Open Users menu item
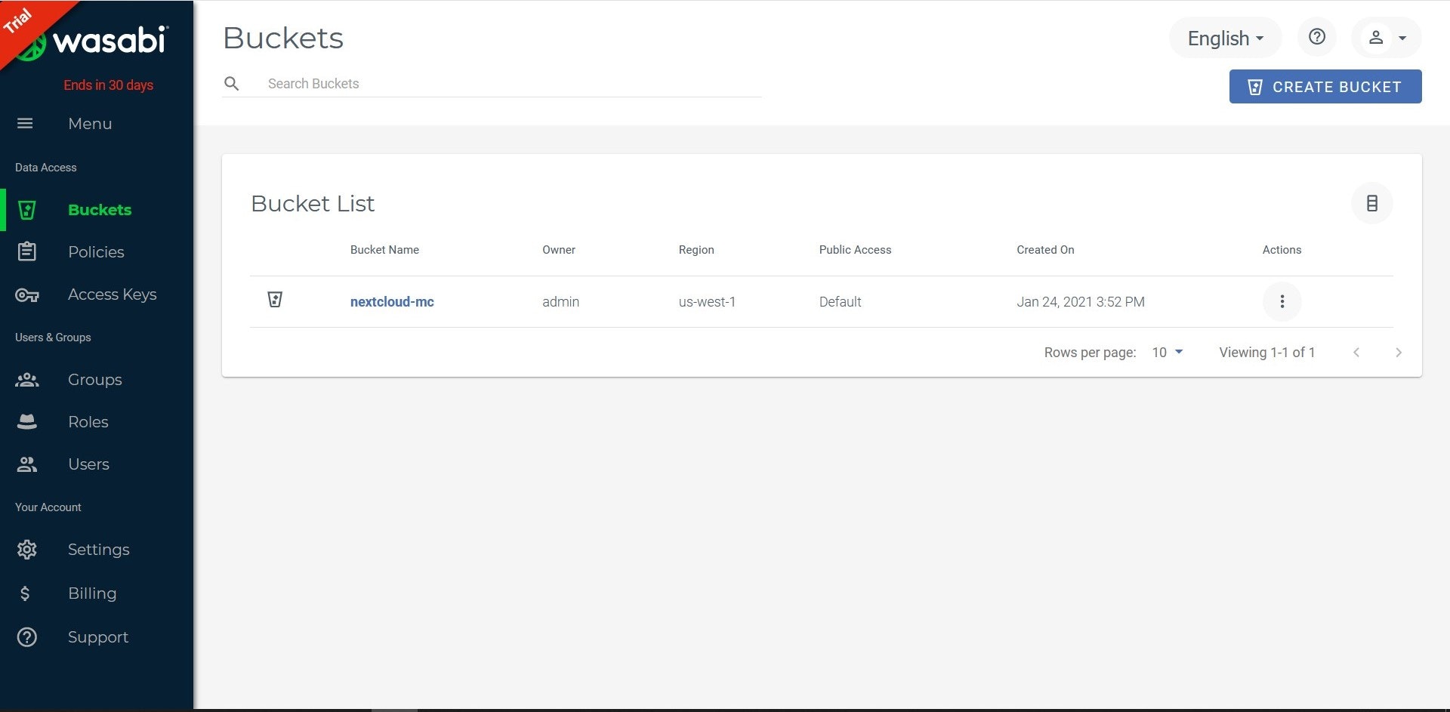Viewport: 1450px width, 712px height. (97, 464)
